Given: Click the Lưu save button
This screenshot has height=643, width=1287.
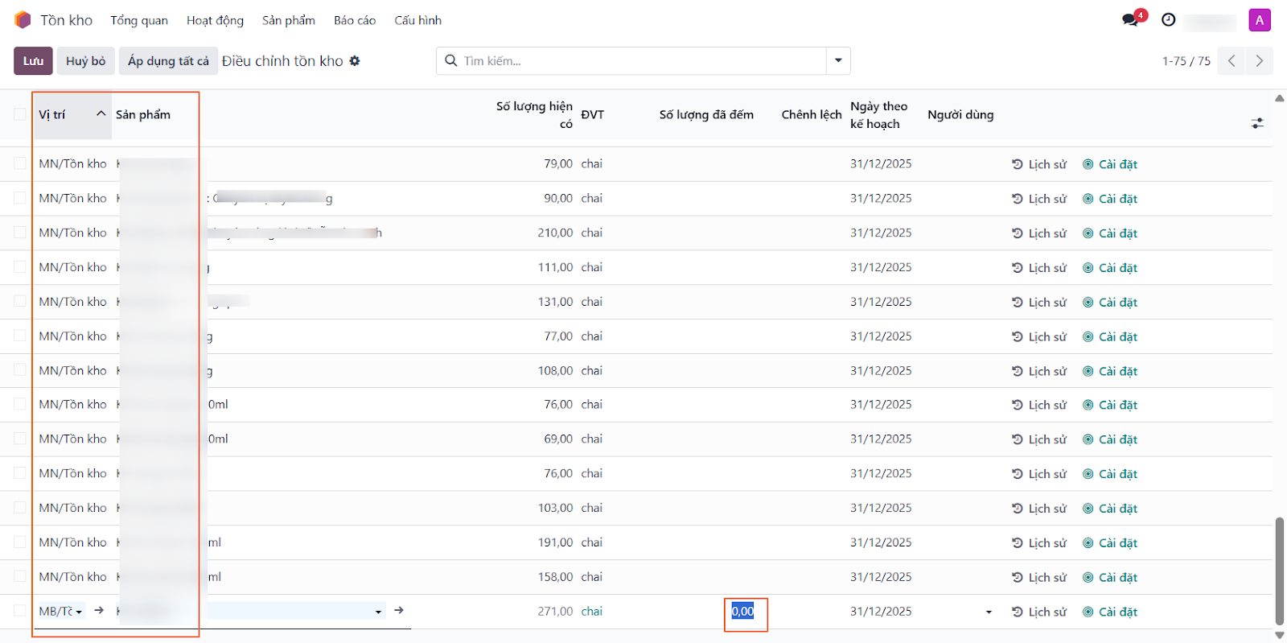Looking at the screenshot, I should pyautogui.click(x=33, y=61).
